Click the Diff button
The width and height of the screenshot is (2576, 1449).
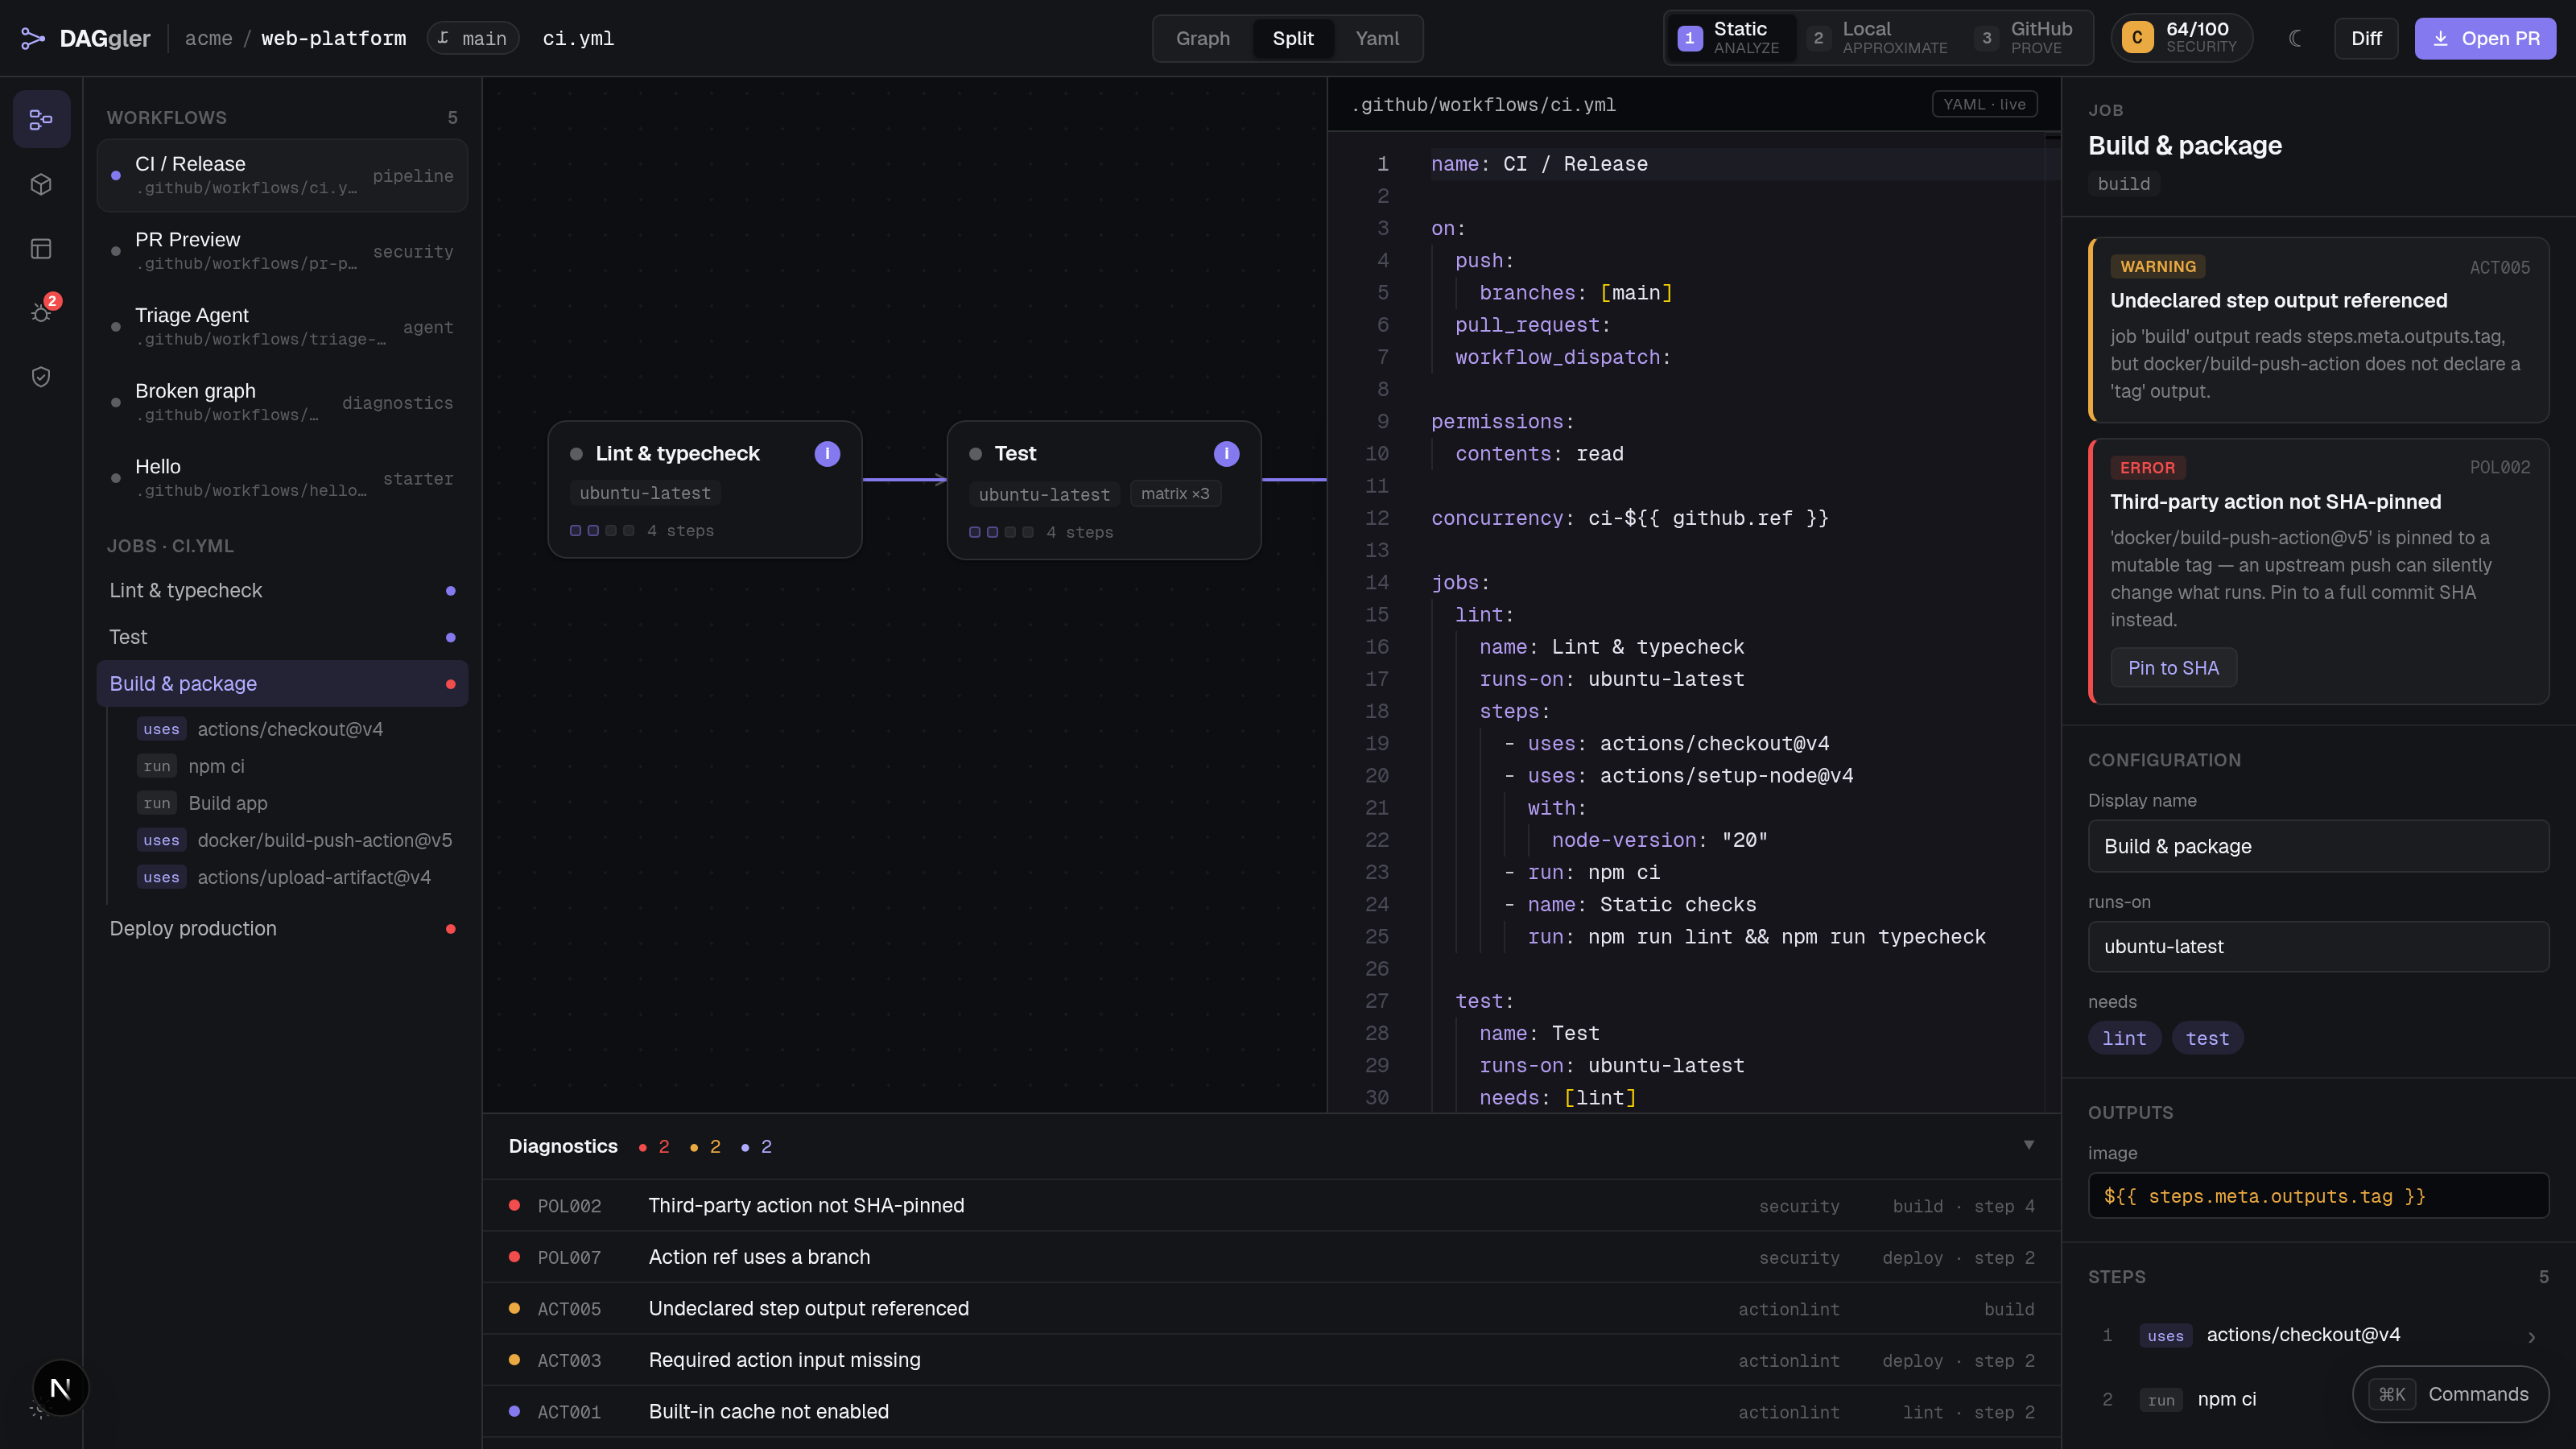click(x=2366, y=38)
